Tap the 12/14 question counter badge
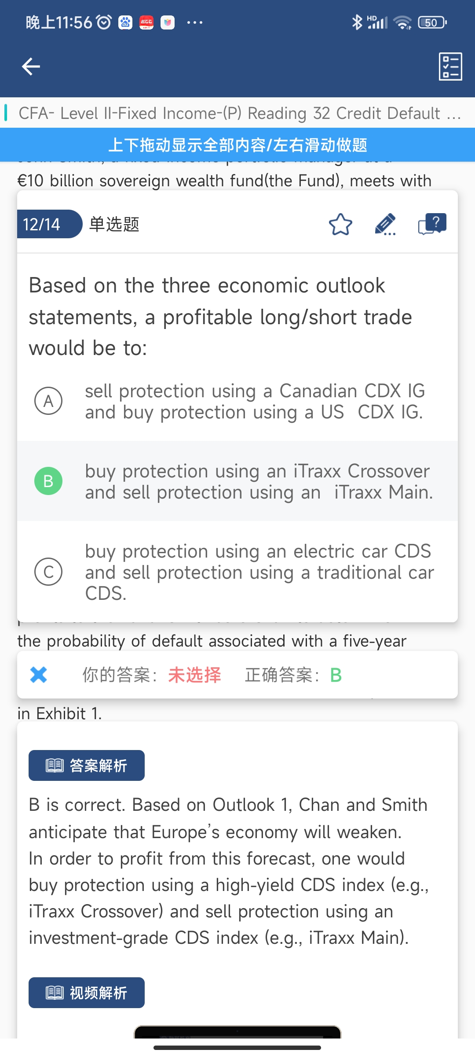 [48, 224]
